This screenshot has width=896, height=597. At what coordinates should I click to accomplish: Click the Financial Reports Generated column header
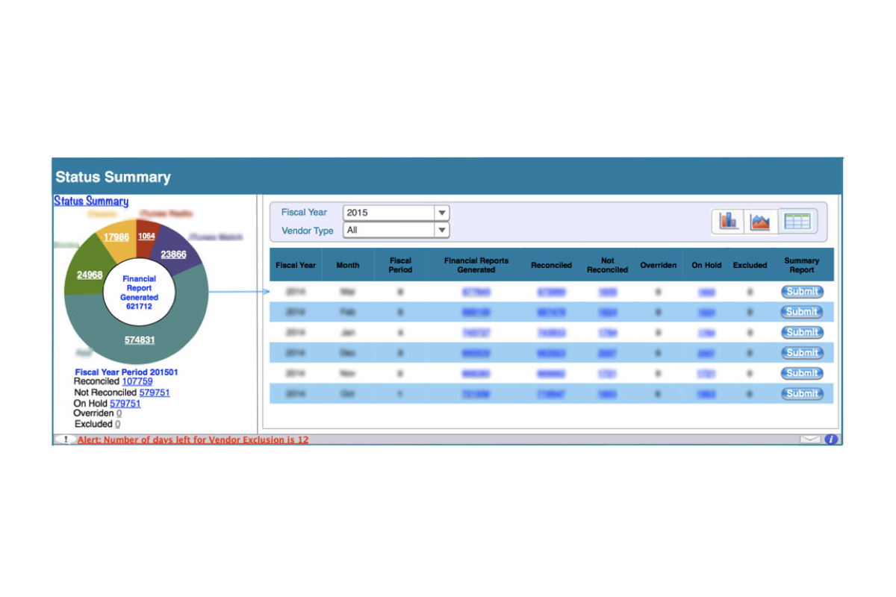(476, 265)
